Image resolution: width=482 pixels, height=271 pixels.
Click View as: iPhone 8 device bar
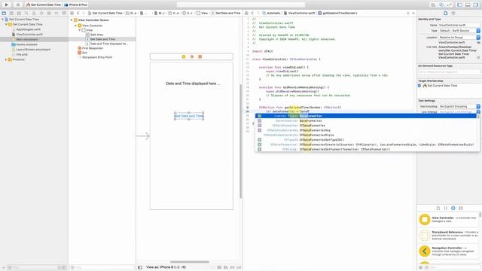166,267
